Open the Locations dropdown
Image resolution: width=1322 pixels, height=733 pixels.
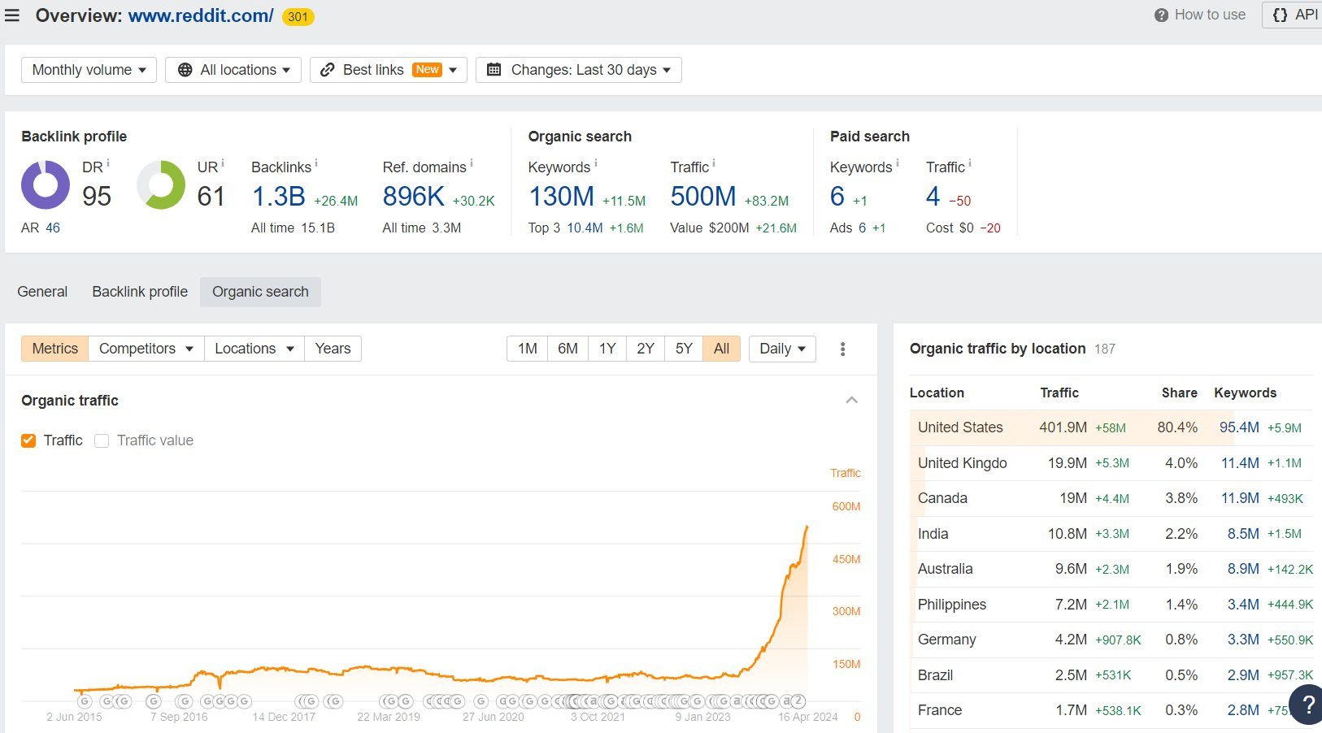point(254,349)
